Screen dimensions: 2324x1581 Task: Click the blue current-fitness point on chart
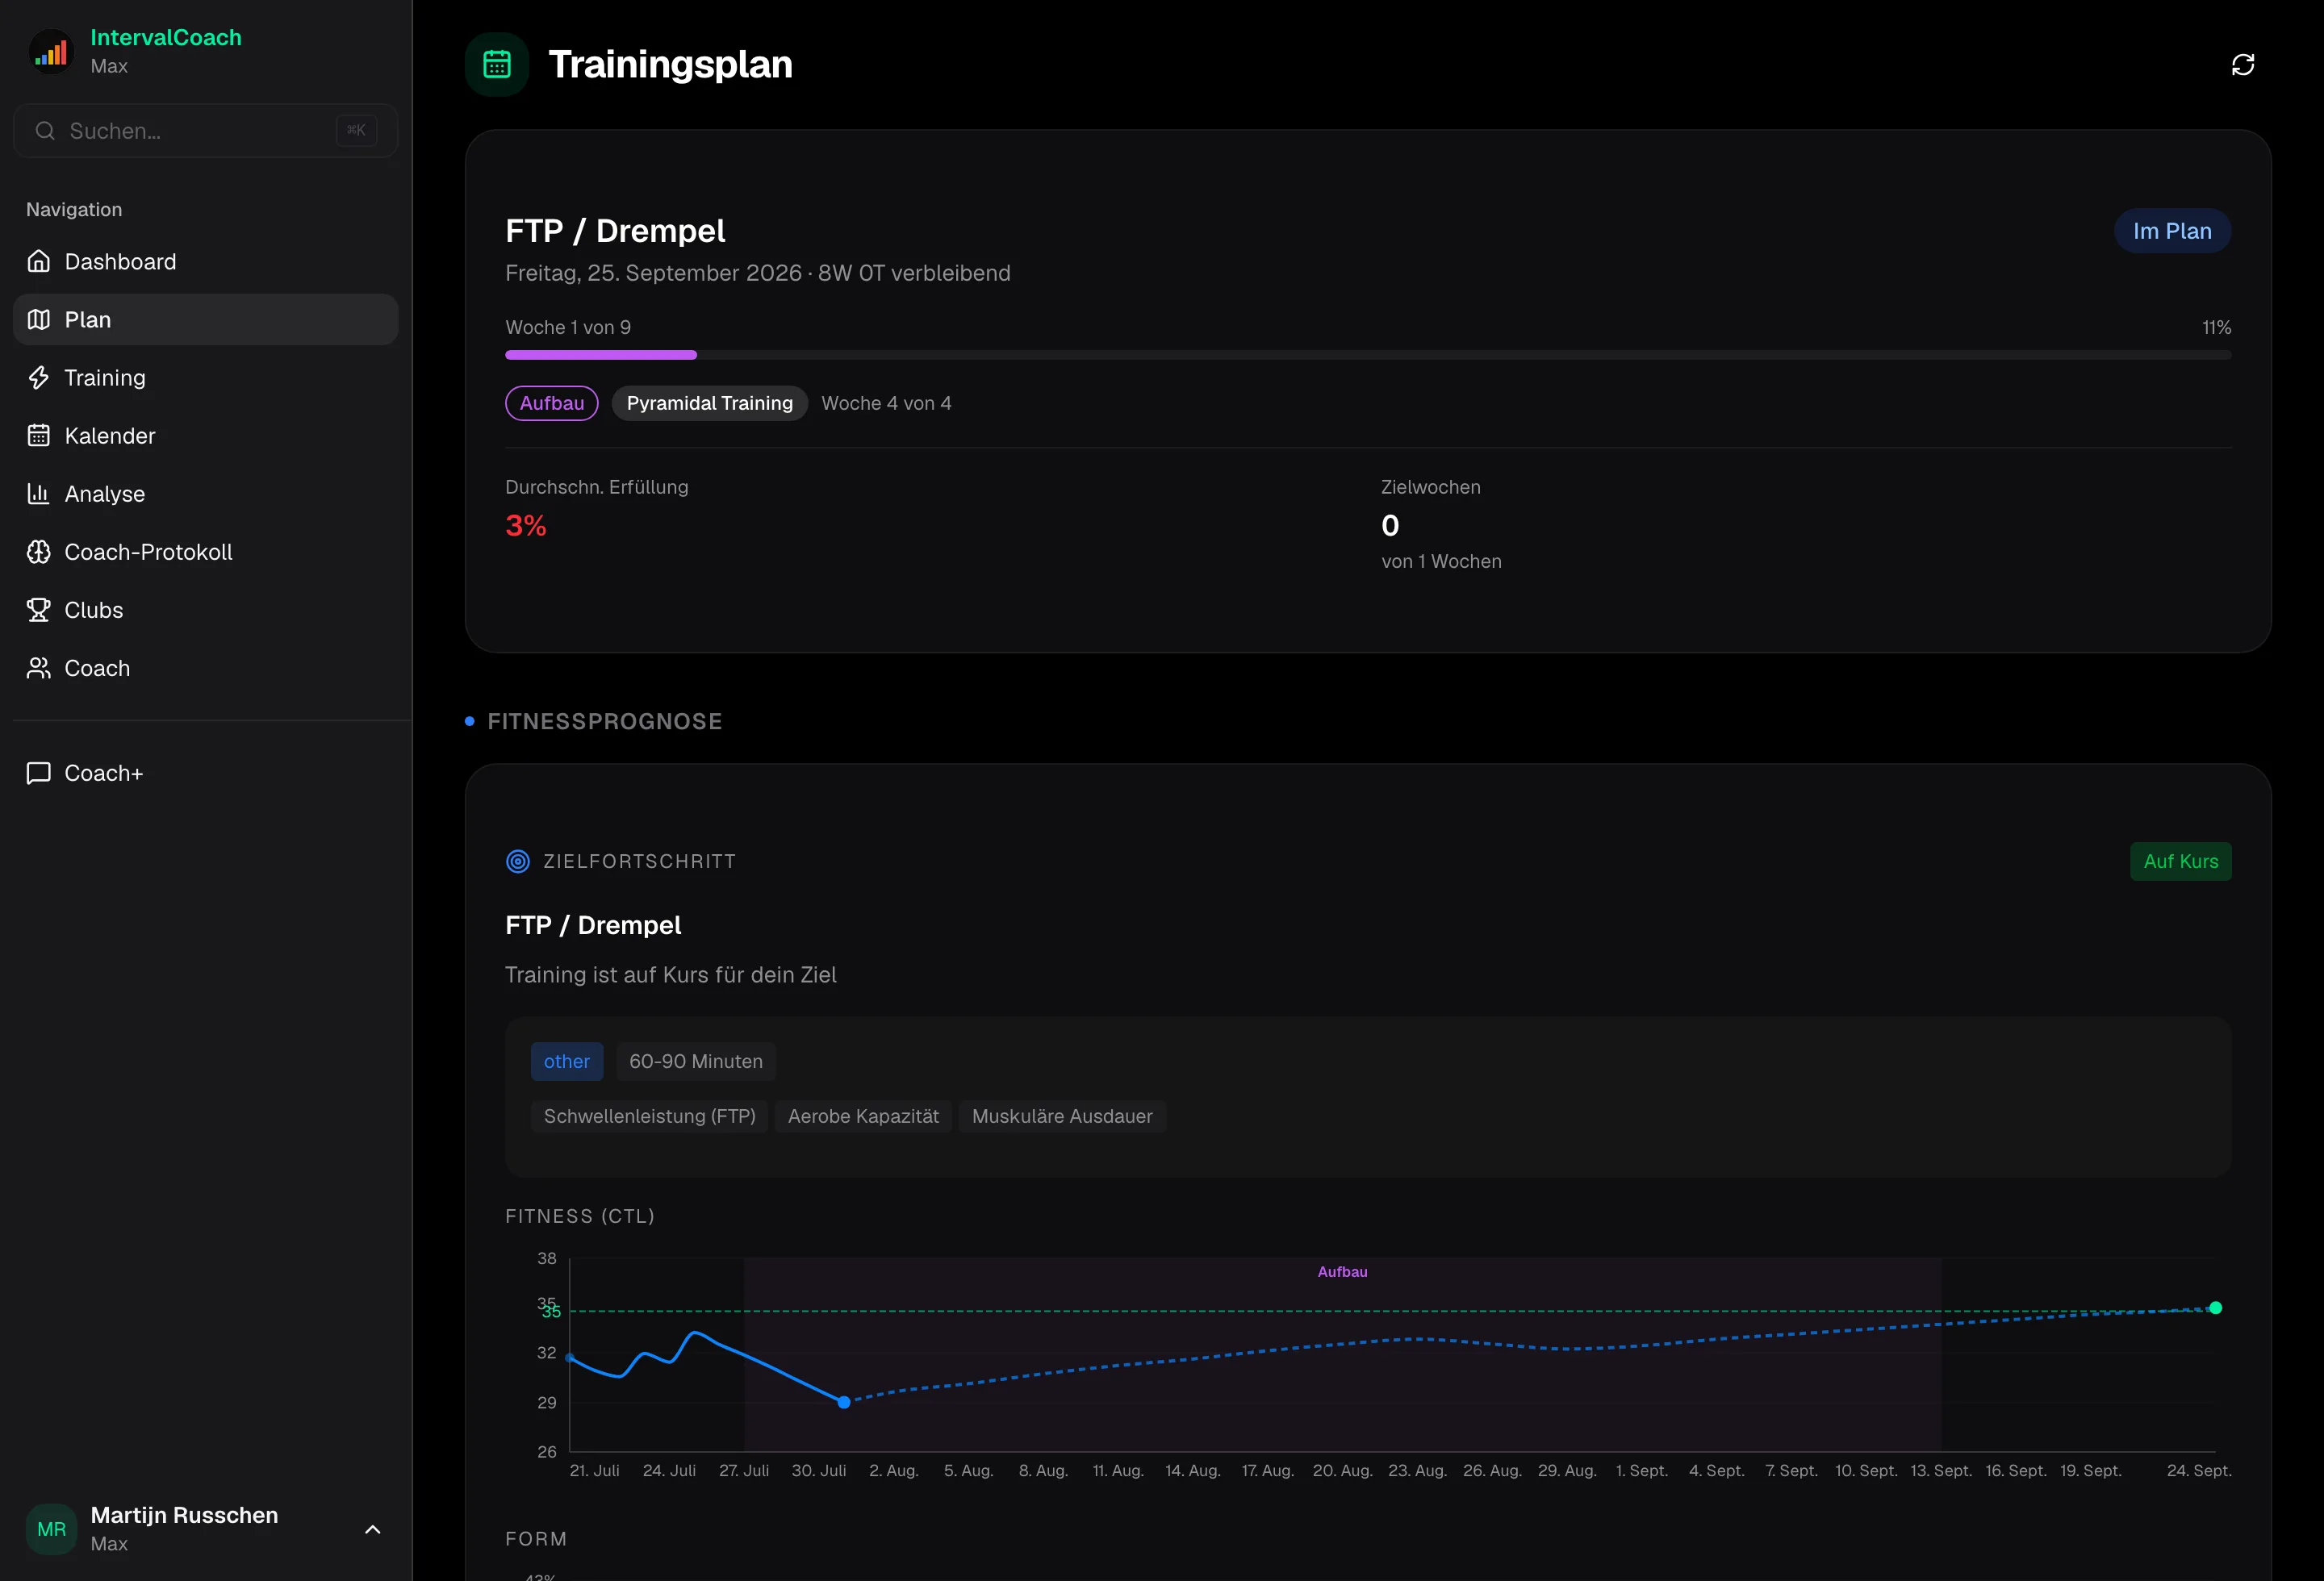pos(844,1402)
